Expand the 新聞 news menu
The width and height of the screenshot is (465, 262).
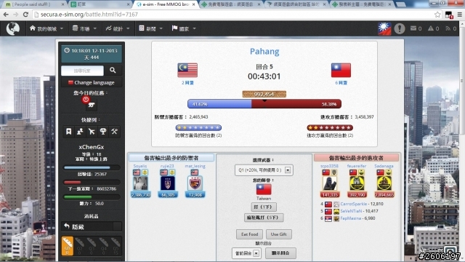pyautogui.click(x=151, y=28)
